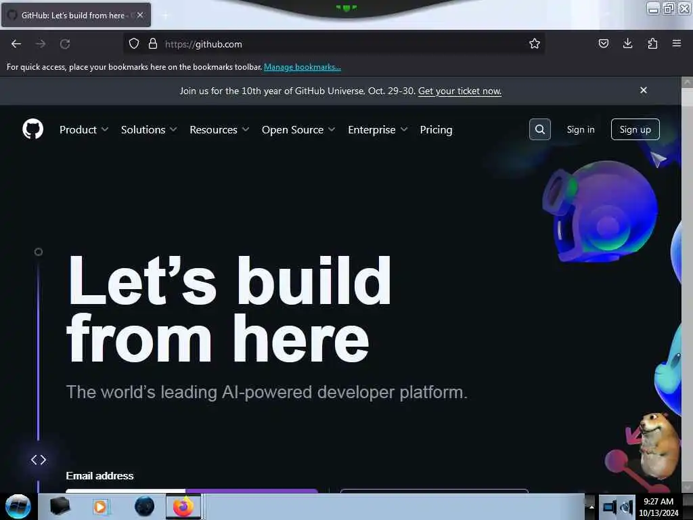Viewport: 693px width, 520px height.
Task: Click the Firefox taskbar icon
Action: [x=183, y=506]
